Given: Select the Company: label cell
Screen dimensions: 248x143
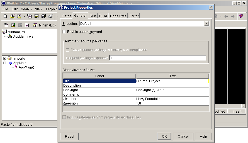Looking at the screenshot, I should click(x=99, y=94).
